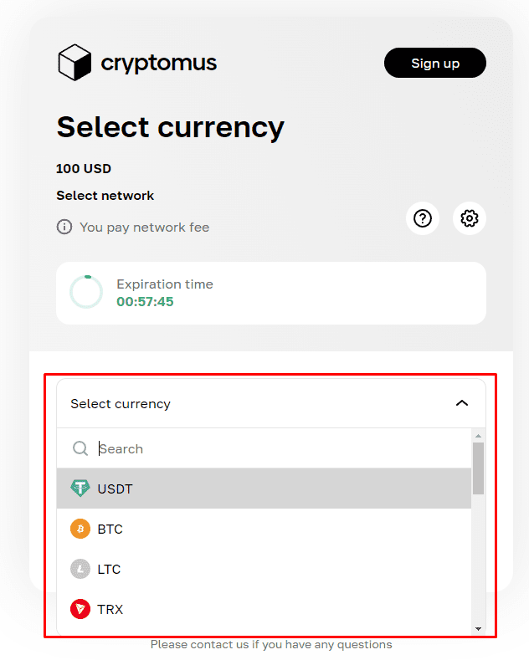Click the Tether USDT coin icon

pyautogui.click(x=80, y=489)
